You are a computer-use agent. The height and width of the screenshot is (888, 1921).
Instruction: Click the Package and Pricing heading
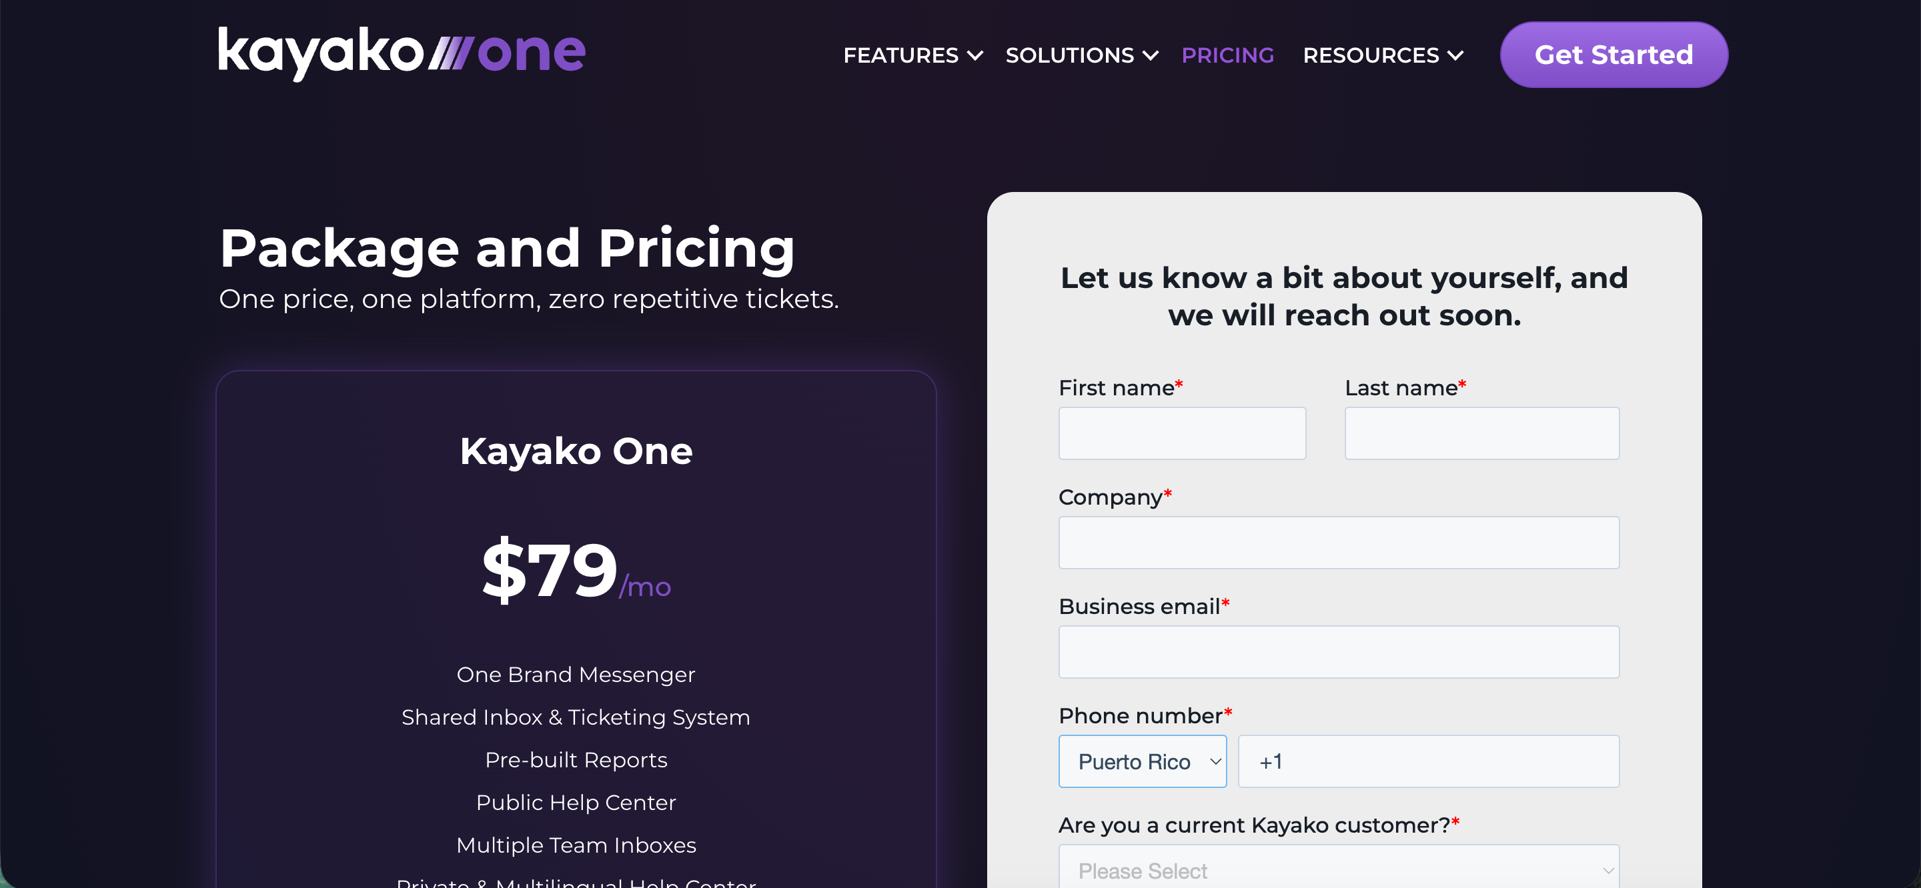point(507,248)
